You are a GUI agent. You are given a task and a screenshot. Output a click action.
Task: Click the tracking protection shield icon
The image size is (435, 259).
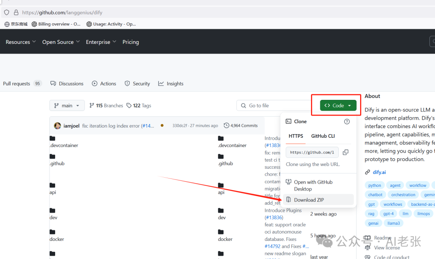[7, 12]
